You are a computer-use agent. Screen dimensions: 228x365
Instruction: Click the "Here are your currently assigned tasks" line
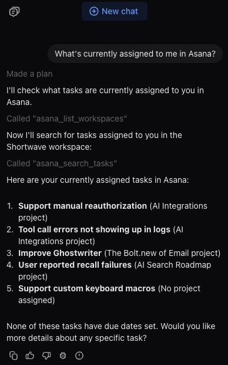98,180
